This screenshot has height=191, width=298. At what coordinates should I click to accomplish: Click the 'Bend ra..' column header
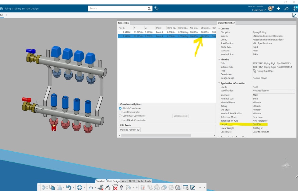click(172, 28)
